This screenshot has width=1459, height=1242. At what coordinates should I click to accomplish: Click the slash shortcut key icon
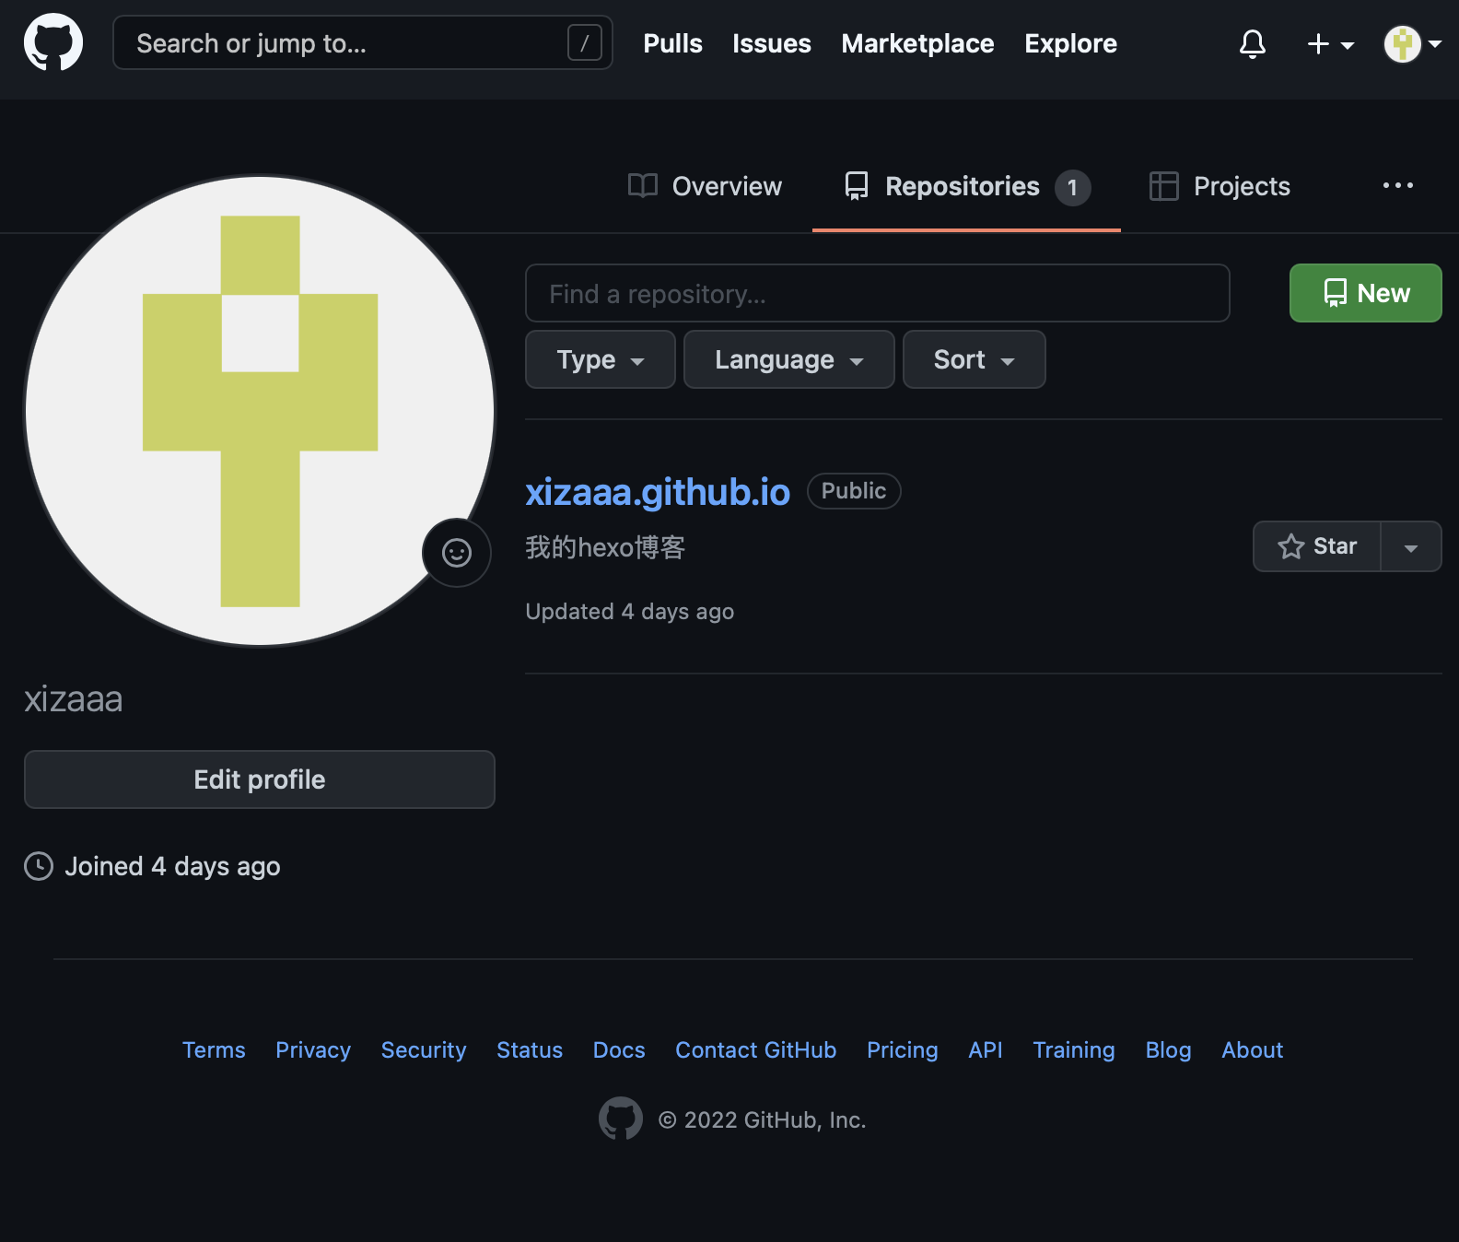[x=585, y=42]
